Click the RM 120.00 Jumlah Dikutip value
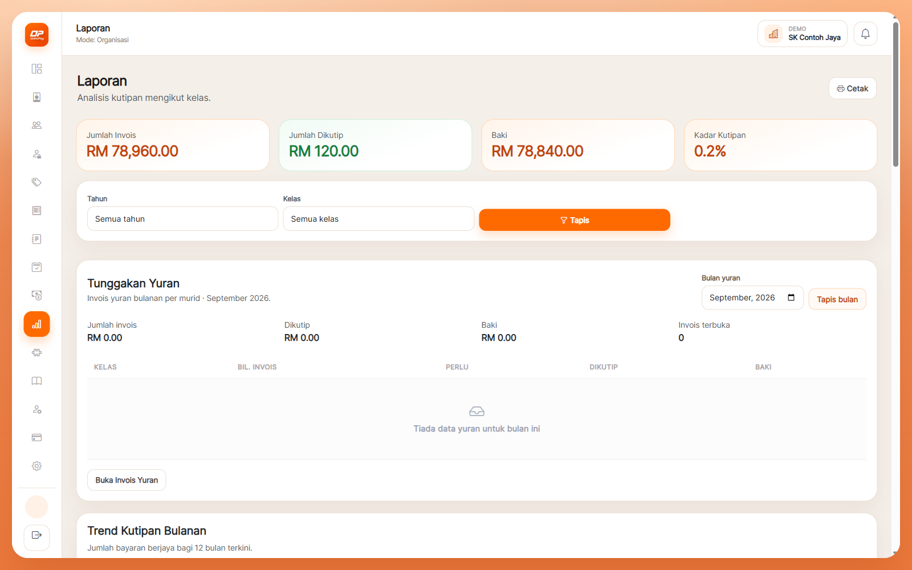Screen dimensions: 912x570 coord(324,151)
